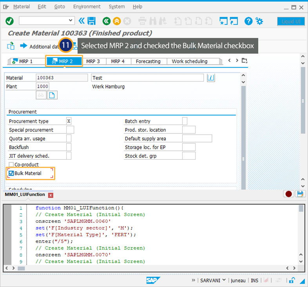The image size is (308, 287).
Task: Click the create document icon under Plant
Action: (52, 95)
